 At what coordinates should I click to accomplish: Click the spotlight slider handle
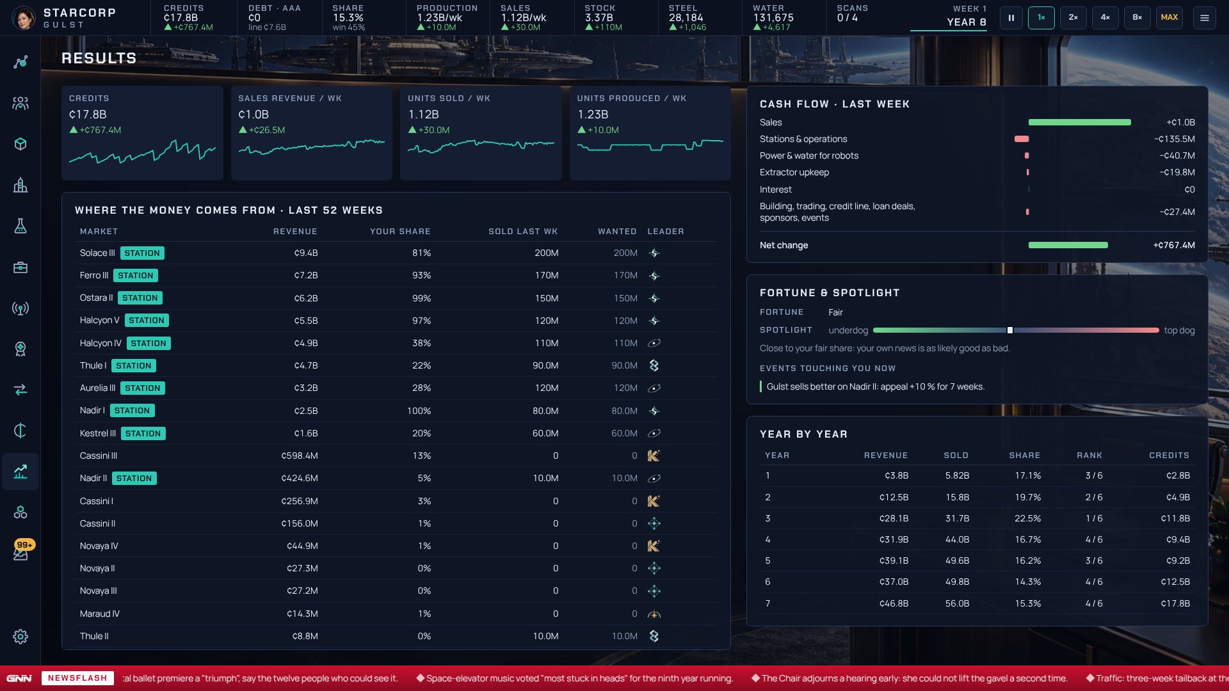(1010, 330)
